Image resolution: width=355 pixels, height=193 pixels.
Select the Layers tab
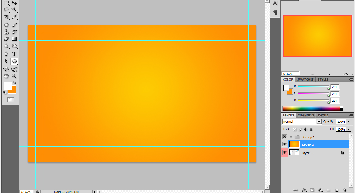[x=288, y=115]
